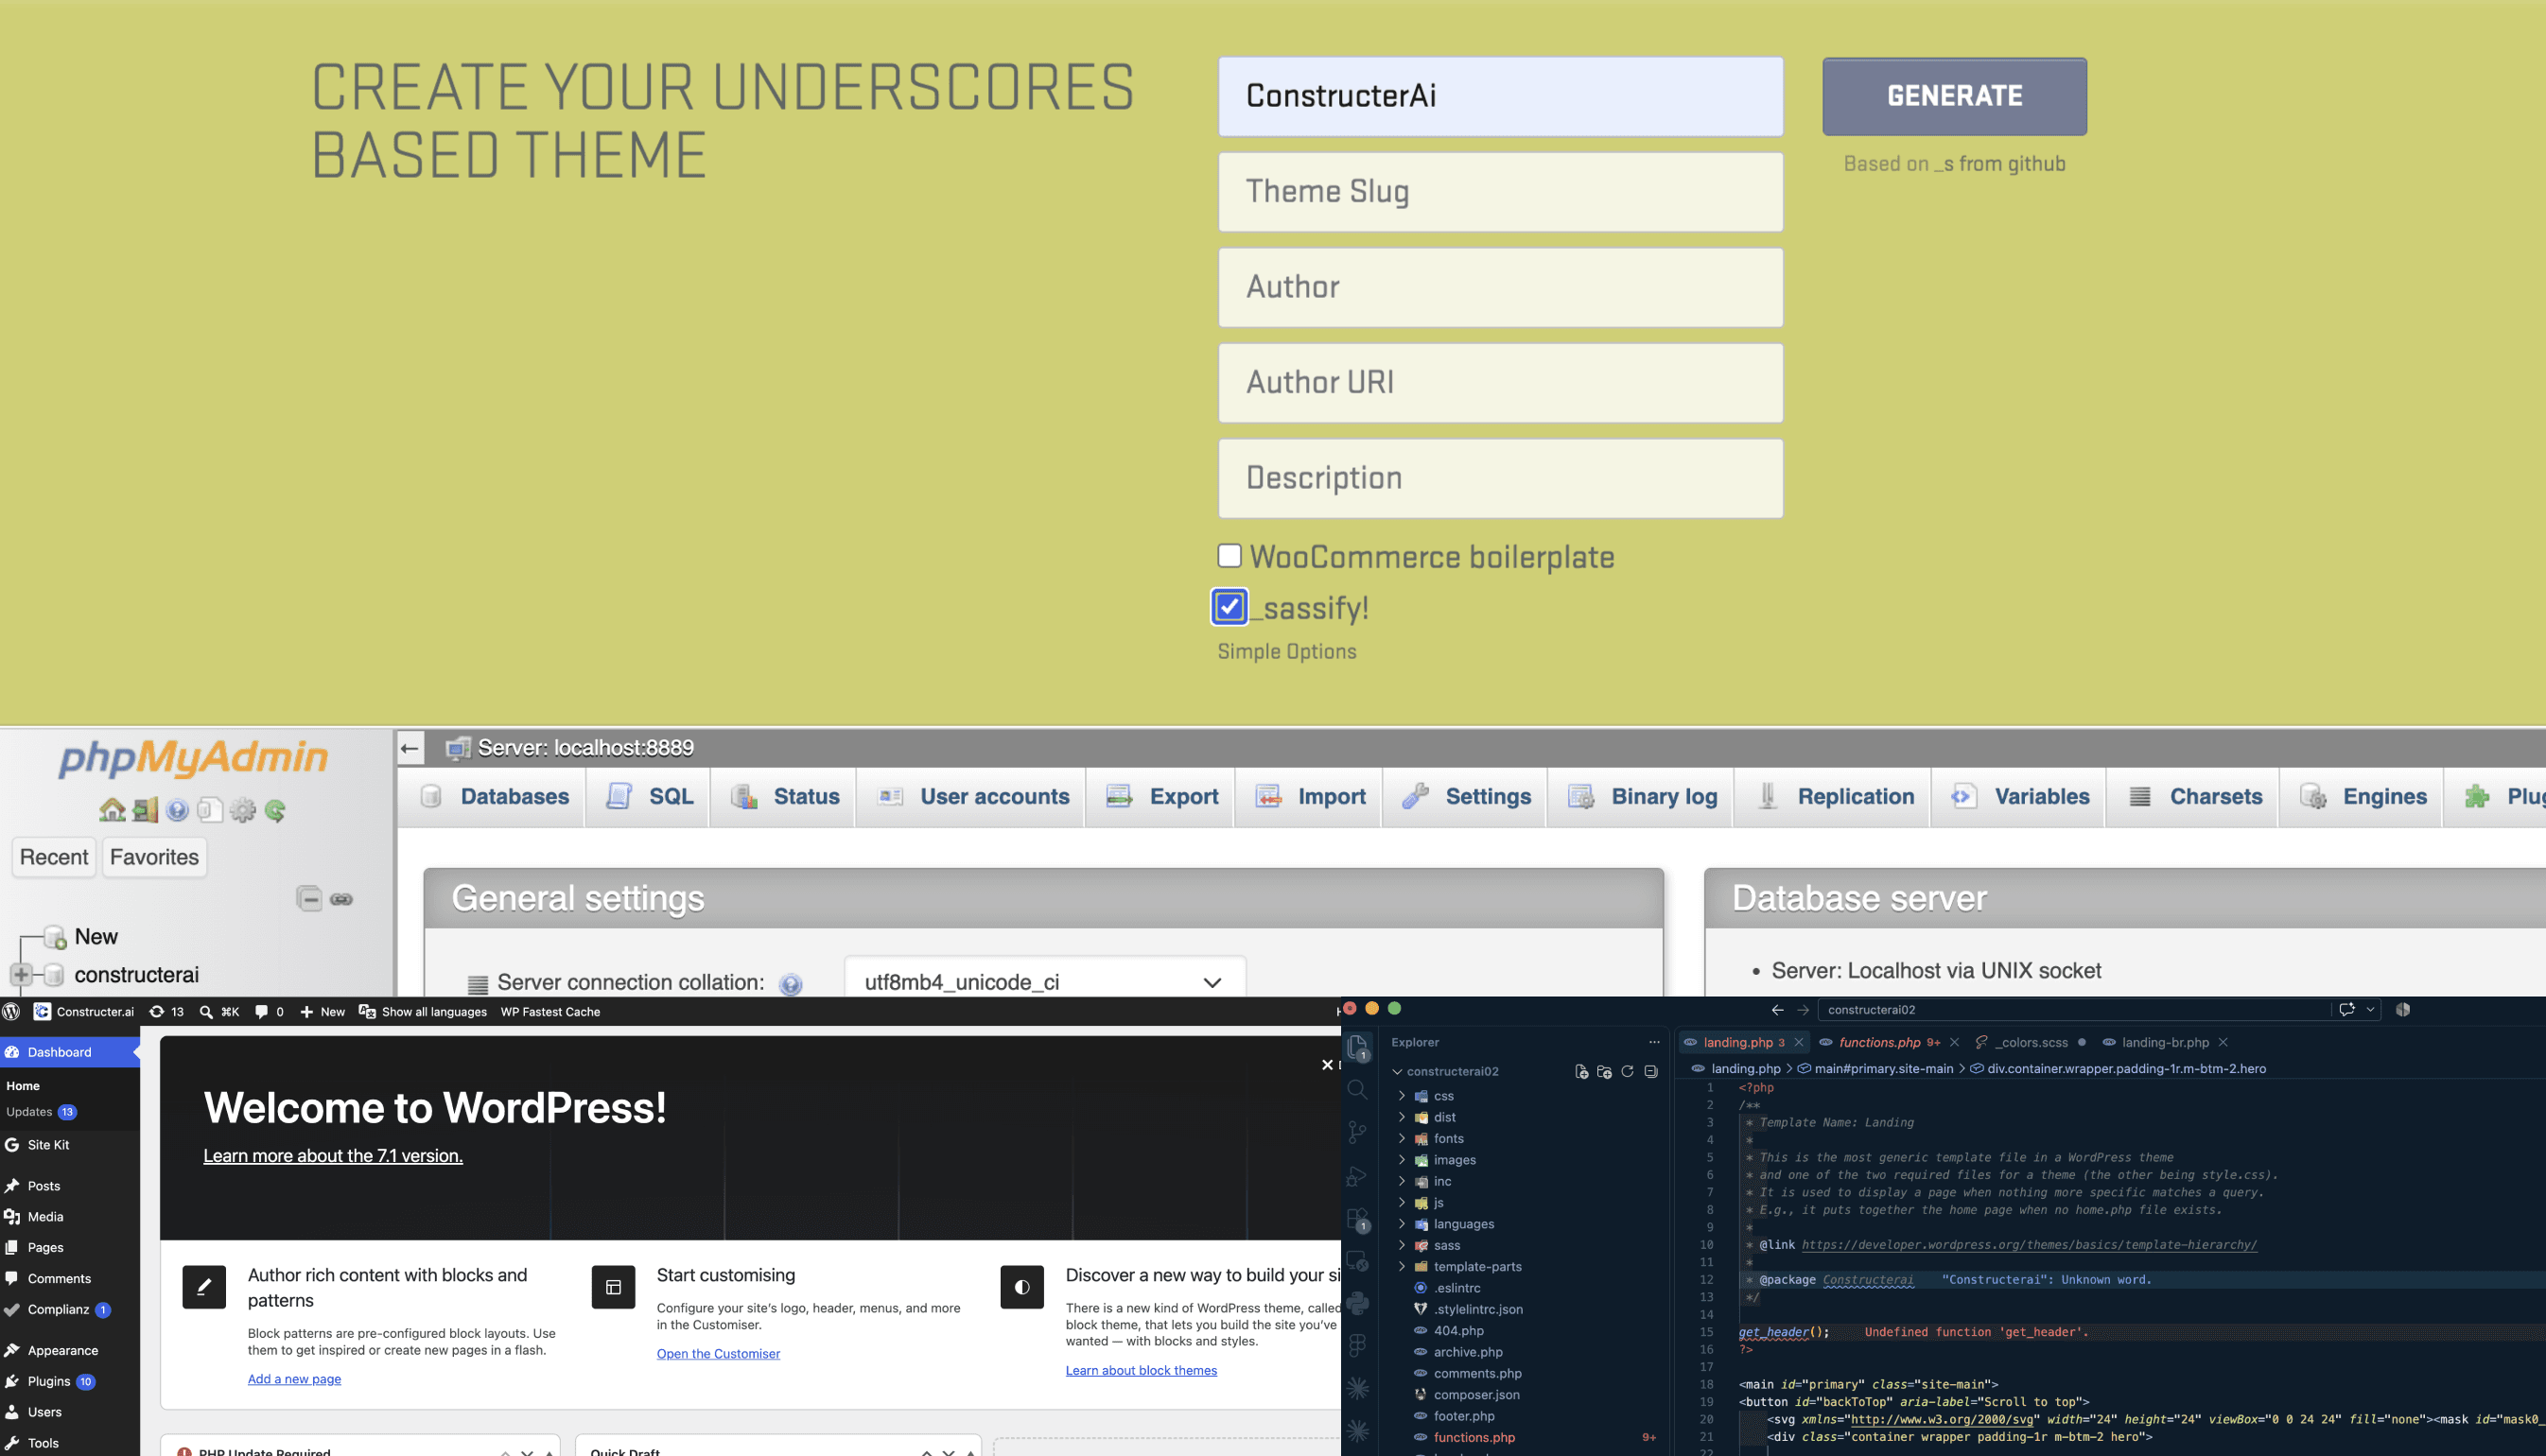The width and height of the screenshot is (2546, 1456).
Task: Collapse the constructerai02 root folder
Action: tap(1397, 1071)
